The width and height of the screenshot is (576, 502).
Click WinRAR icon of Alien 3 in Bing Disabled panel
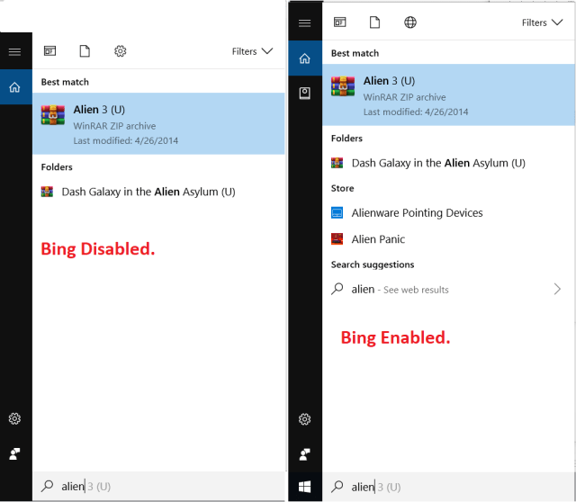point(53,115)
